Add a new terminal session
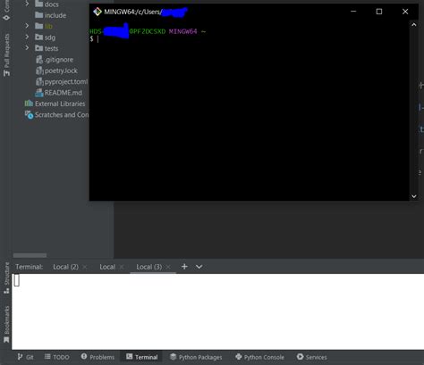Image resolution: width=424 pixels, height=365 pixels. [x=184, y=267]
